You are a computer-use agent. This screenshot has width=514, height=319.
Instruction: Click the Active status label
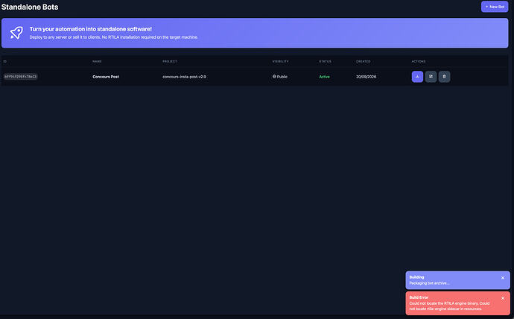(324, 77)
